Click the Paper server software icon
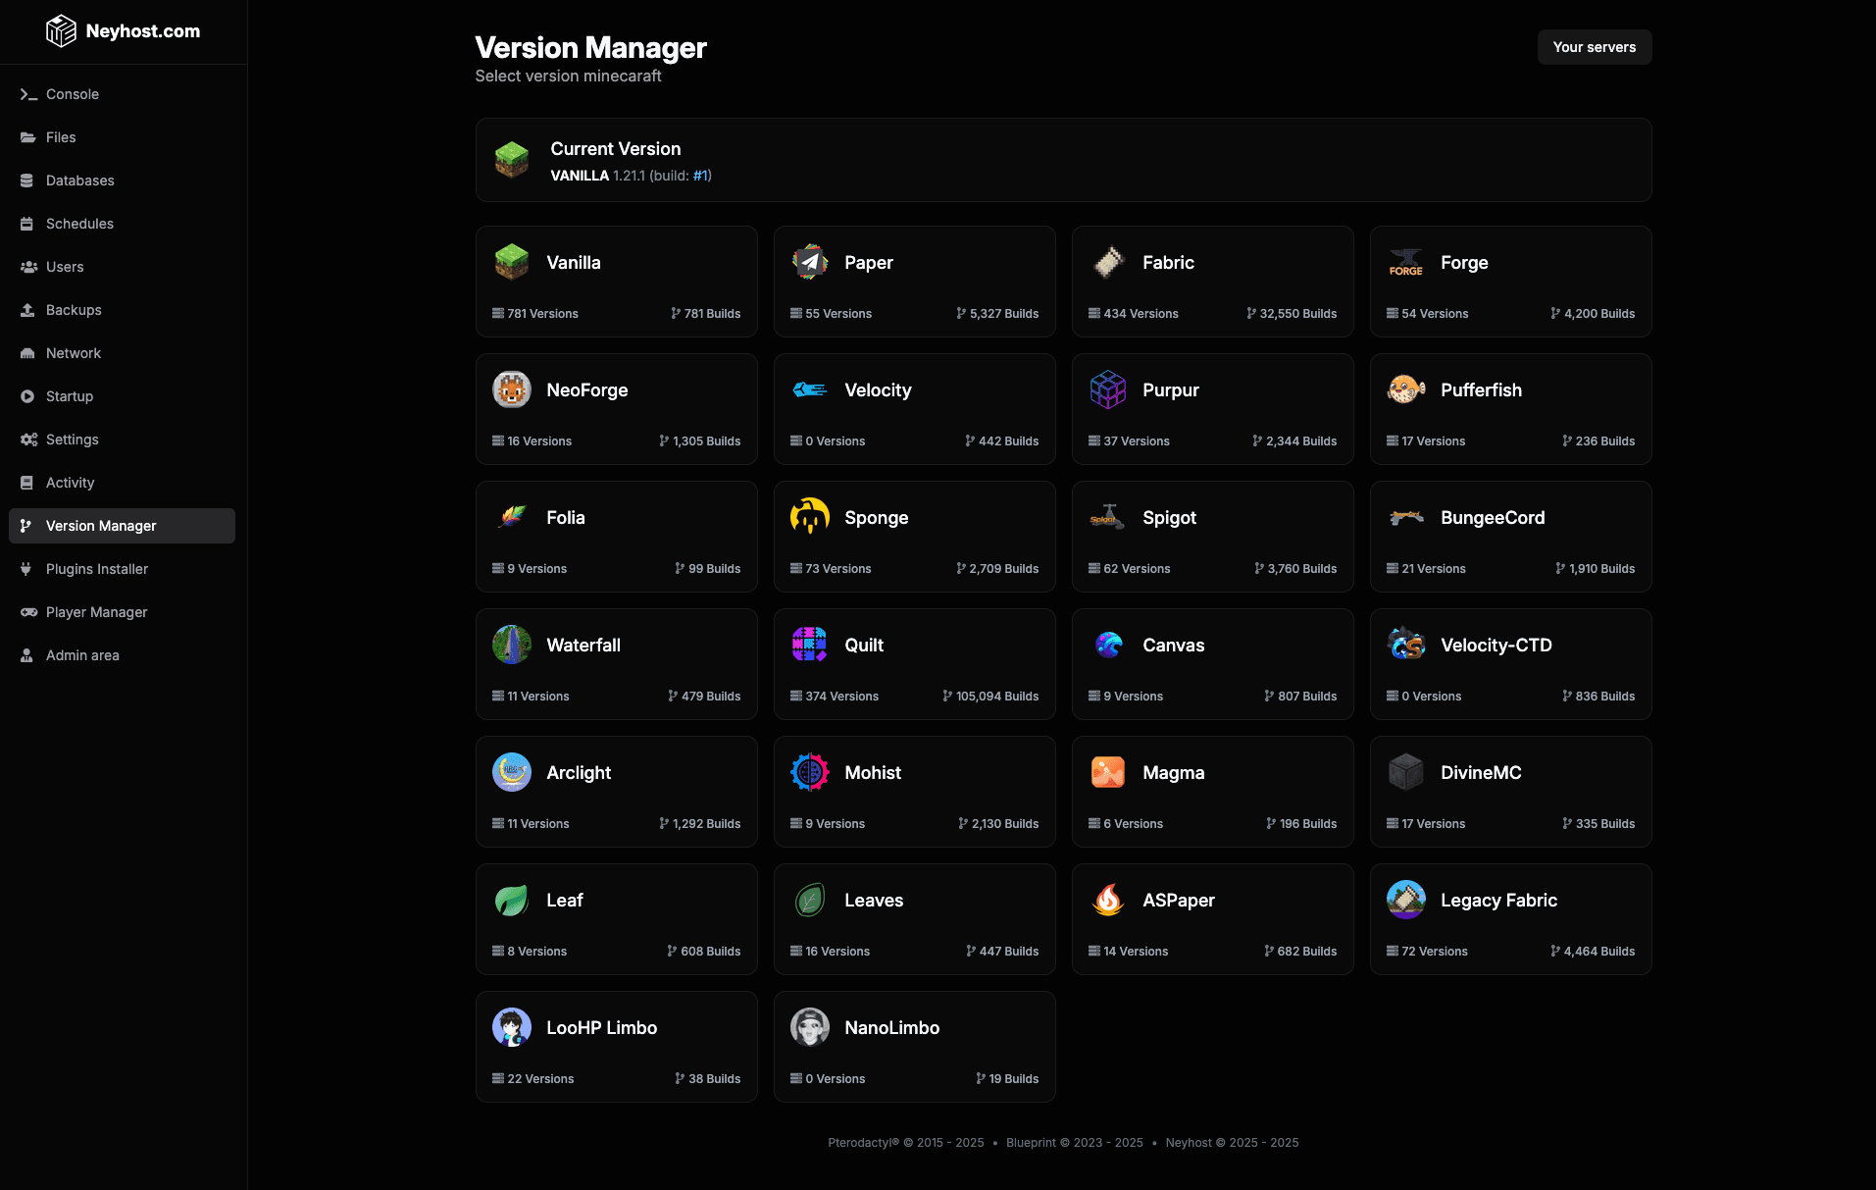Image resolution: width=1876 pixels, height=1190 pixels. click(x=809, y=262)
